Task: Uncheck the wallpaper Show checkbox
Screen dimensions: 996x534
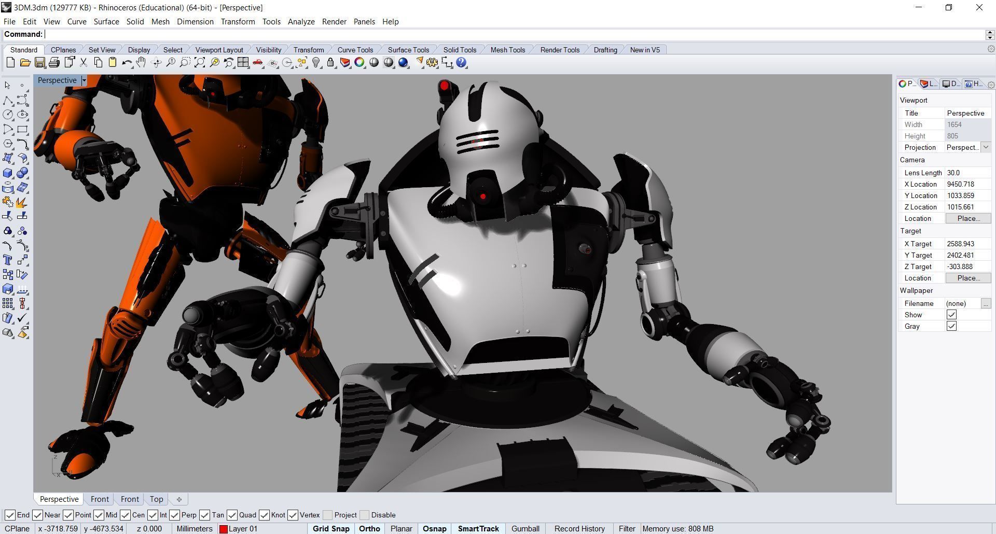Action: click(x=951, y=315)
